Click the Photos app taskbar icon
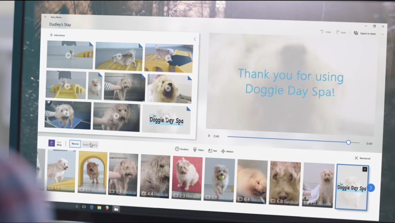This screenshot has width=395, height=223. coord(116,208)
